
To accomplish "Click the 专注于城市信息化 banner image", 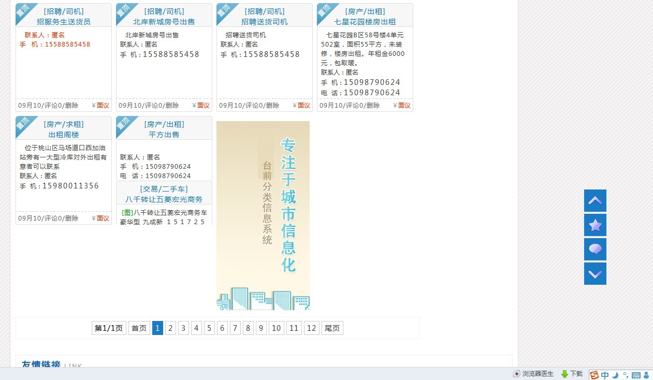I will [263, 215].
